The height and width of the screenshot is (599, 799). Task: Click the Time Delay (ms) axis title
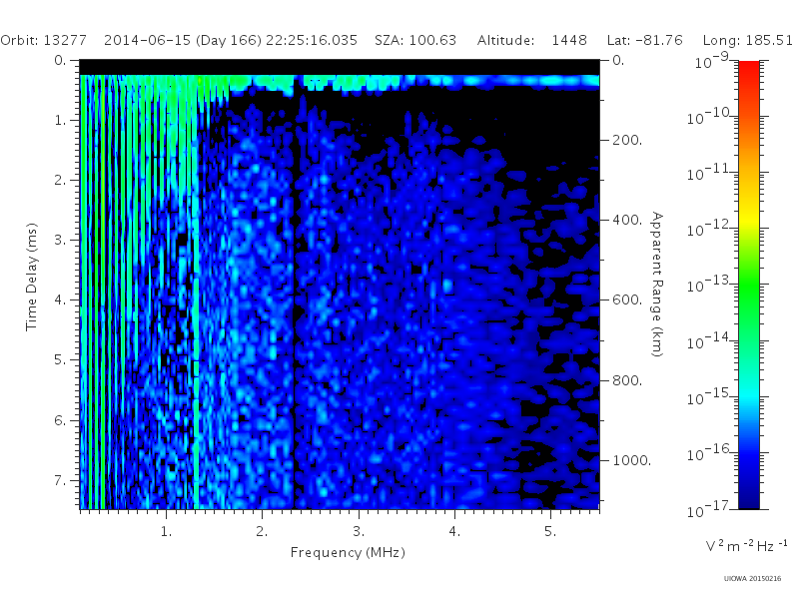[x=32, y=278]
